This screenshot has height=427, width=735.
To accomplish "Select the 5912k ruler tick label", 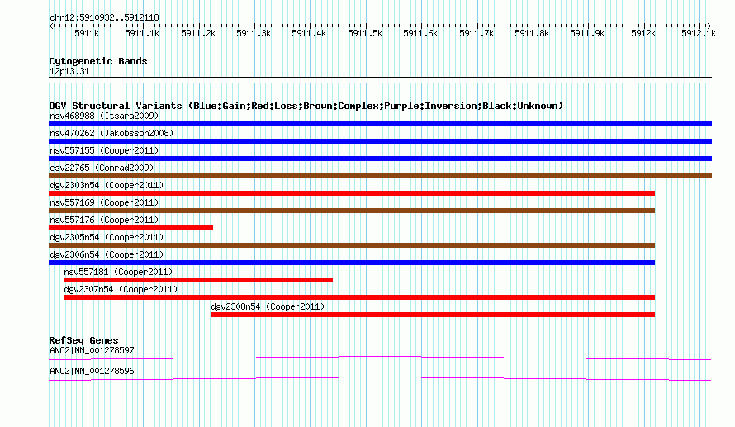I will tap(643, 33).
